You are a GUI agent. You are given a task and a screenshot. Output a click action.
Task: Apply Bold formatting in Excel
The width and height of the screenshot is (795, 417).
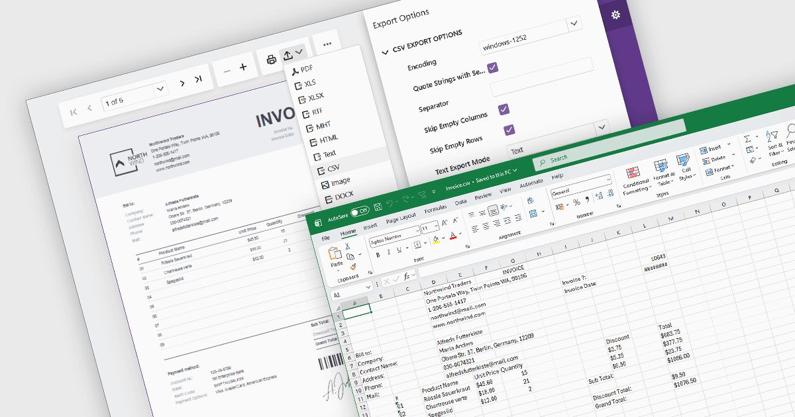click(378, 254)
